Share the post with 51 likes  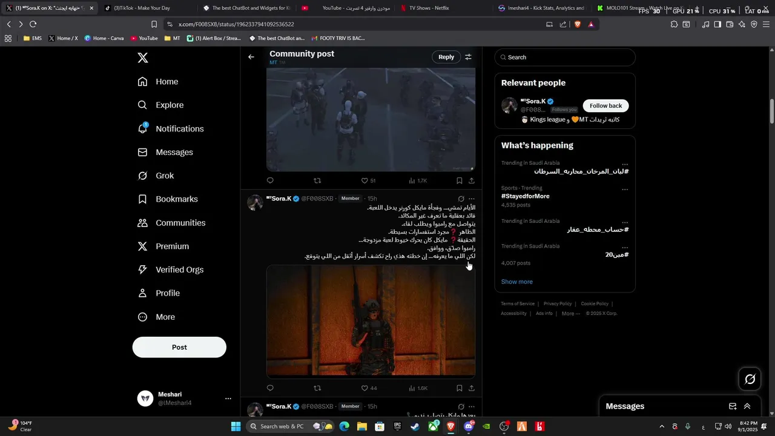(x=472, y=180)
